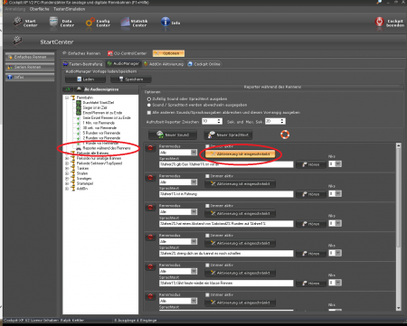Click the trophy icon beside Rennbahn
Viewport: 407px width, 326px height.
73,98
